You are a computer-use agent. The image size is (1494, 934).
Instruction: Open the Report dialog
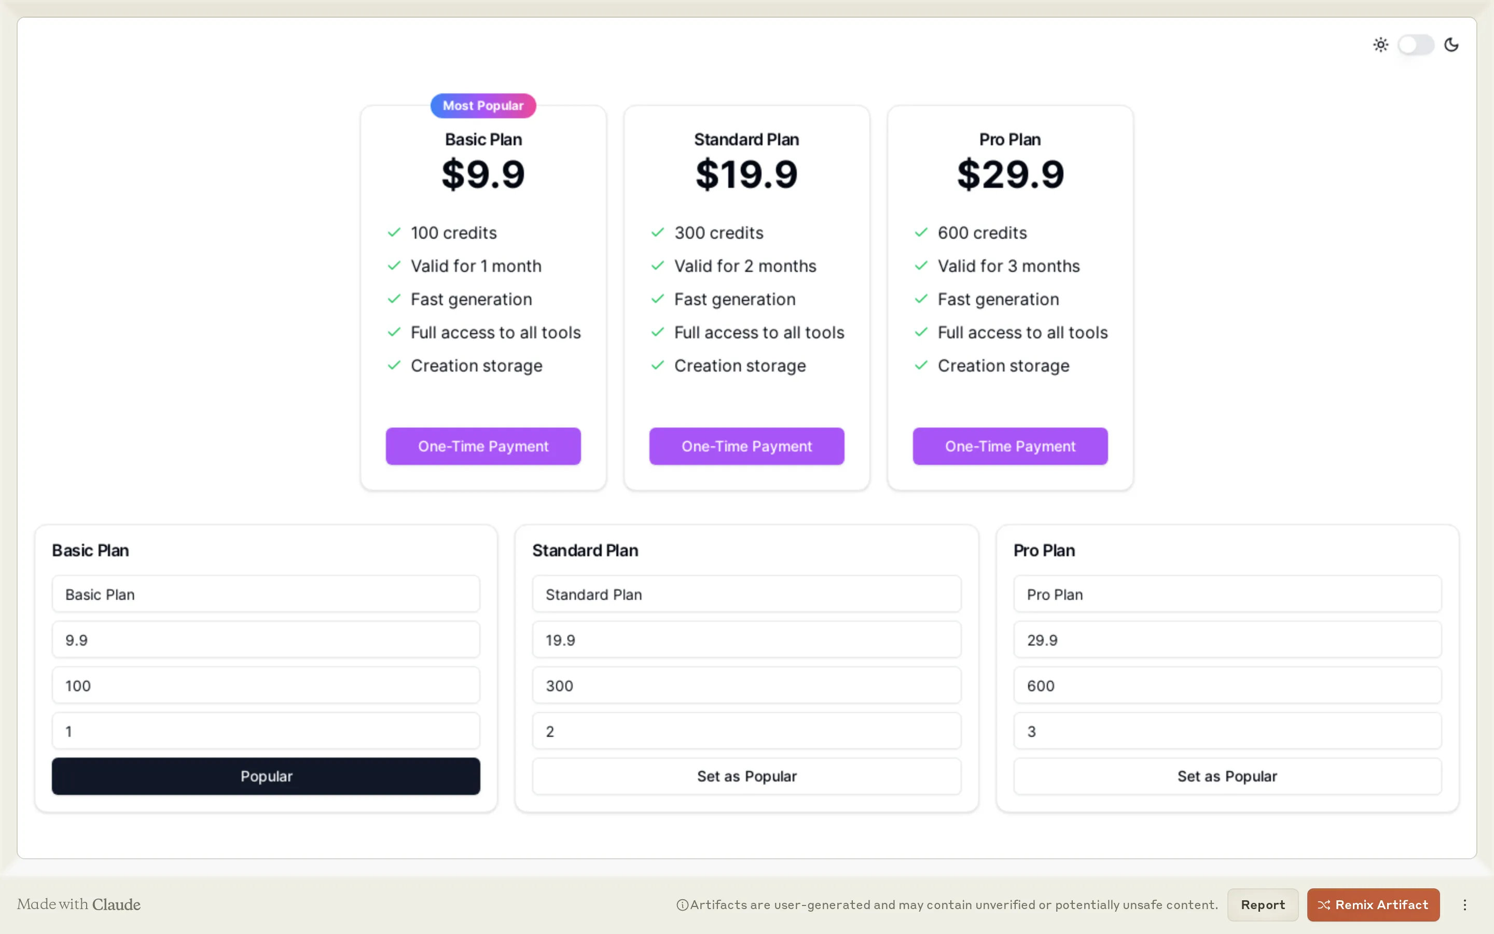pyautogui.click(x=1262, y=904)
